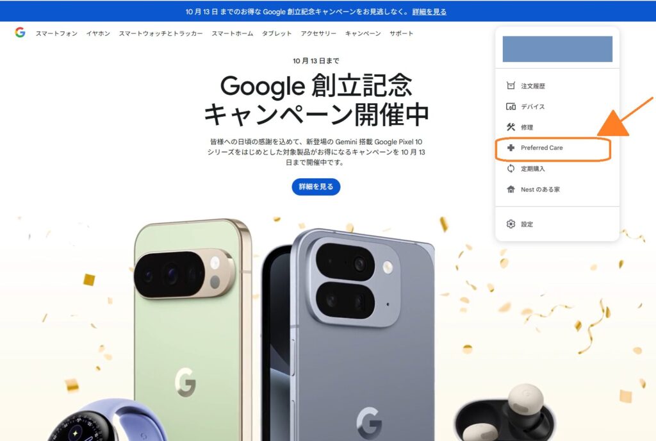This screenshot has width=656, height=441.
Task: Click the blue account header box
Action: click(x=557, y=49)
